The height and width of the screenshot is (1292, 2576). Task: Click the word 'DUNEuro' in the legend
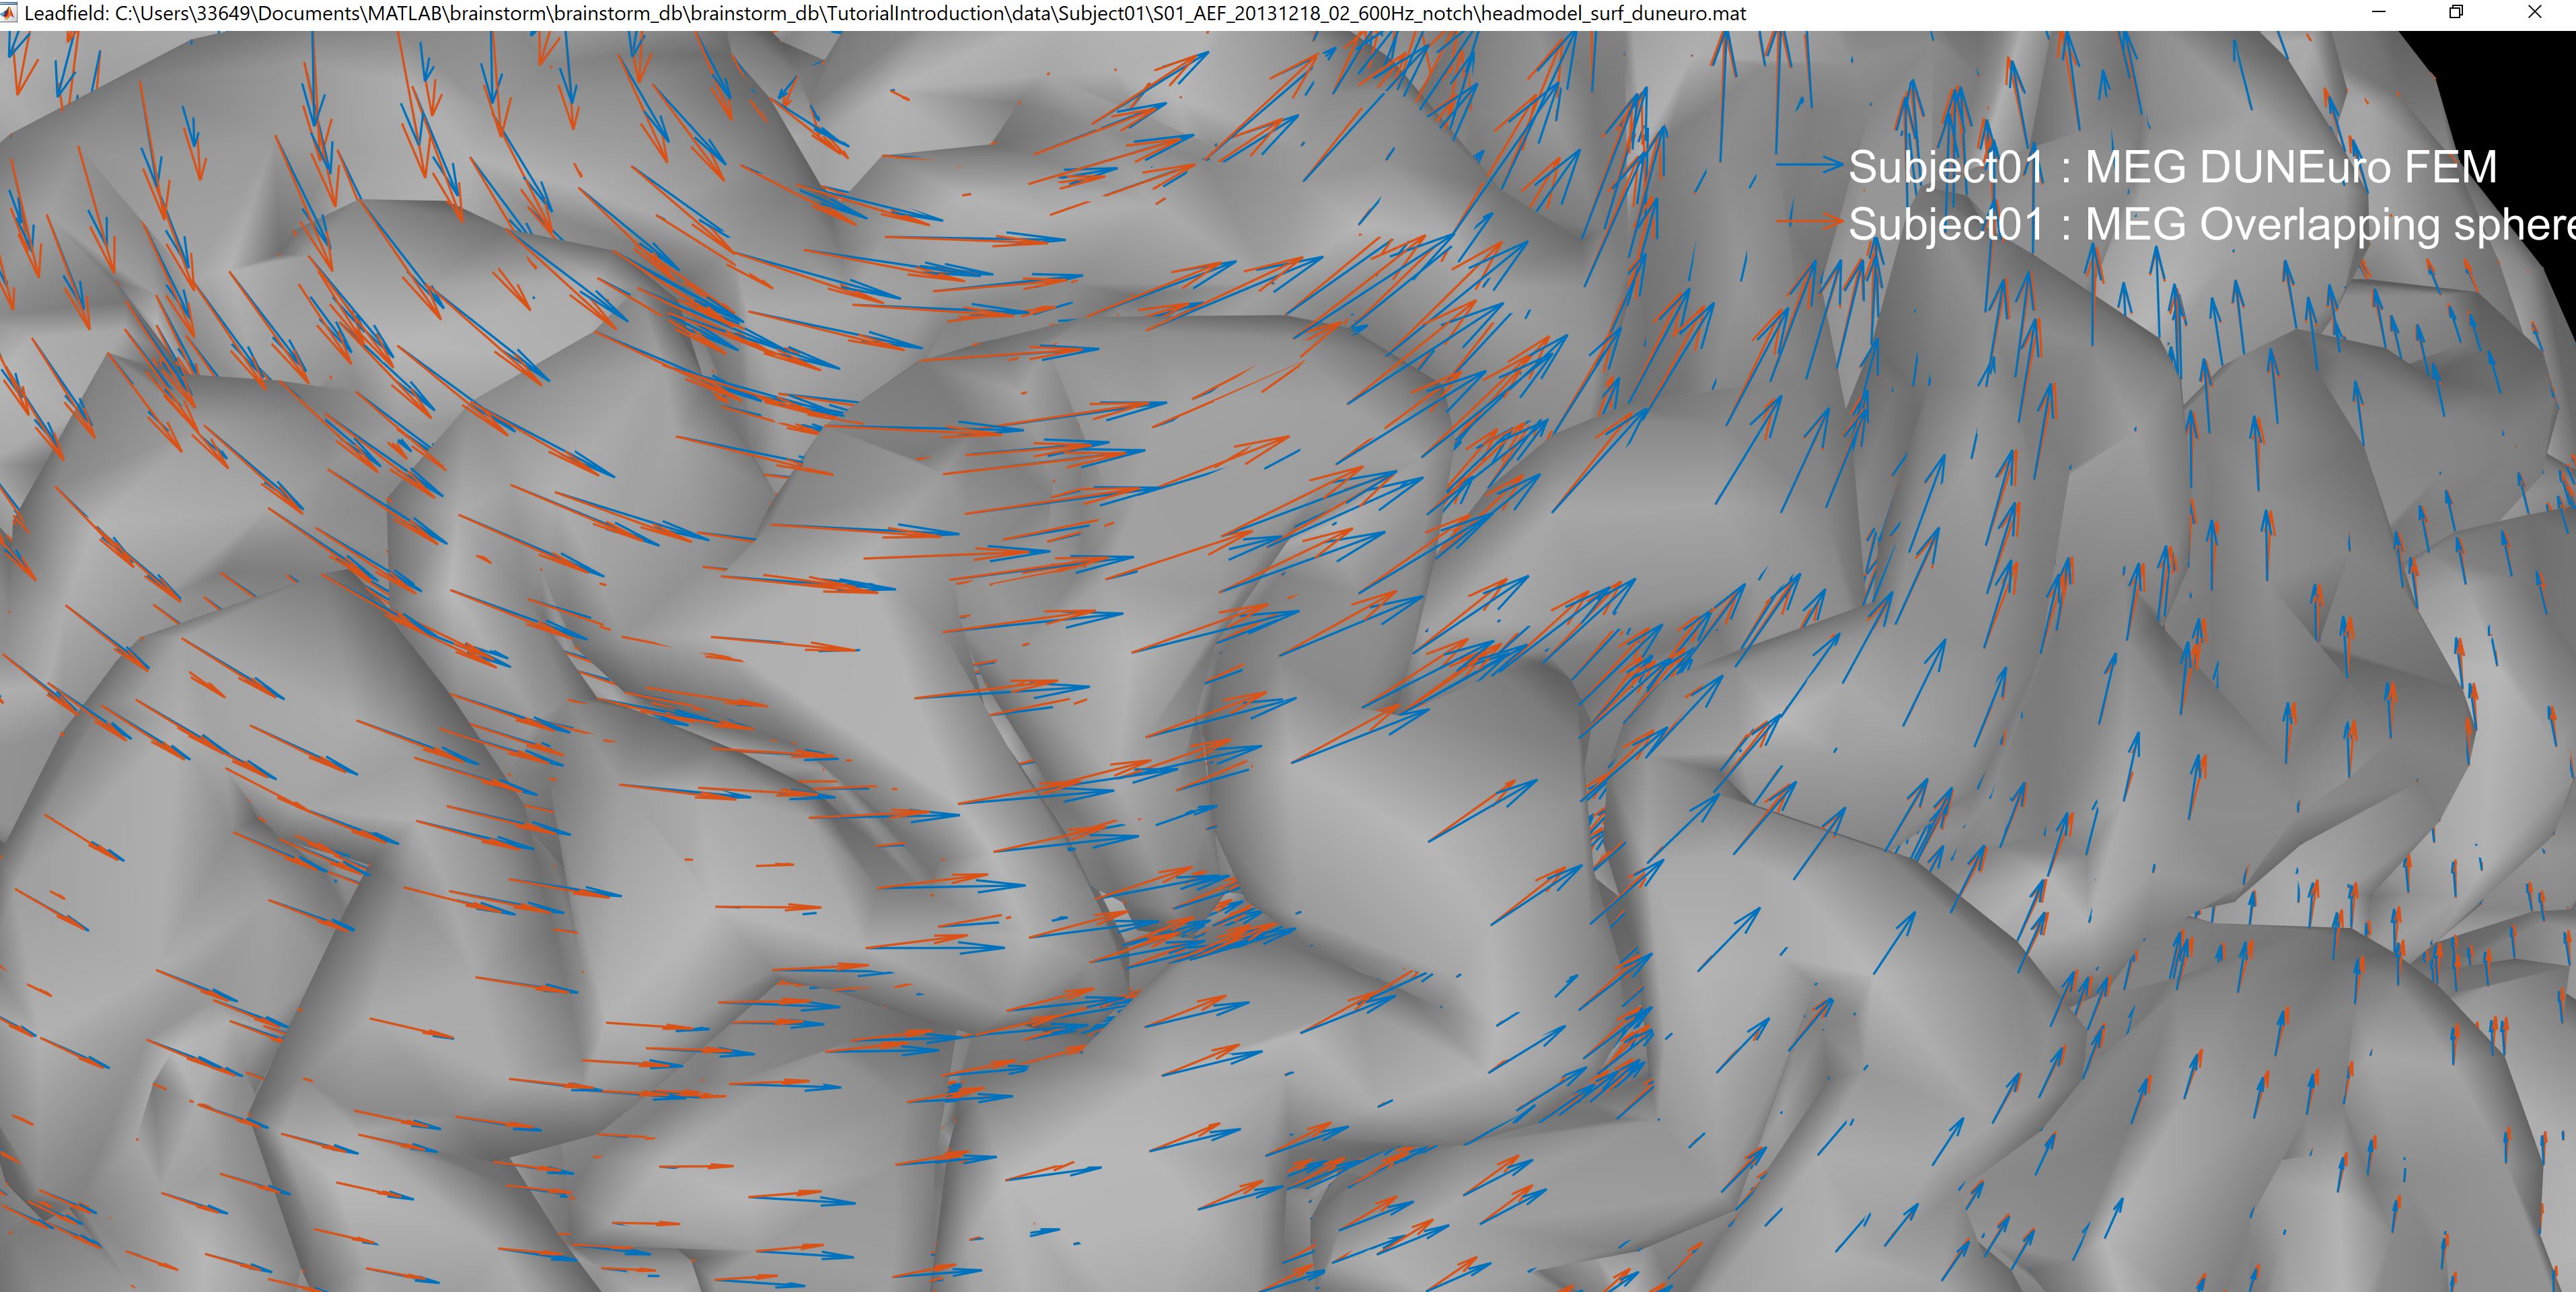[x=2290, y=167]
